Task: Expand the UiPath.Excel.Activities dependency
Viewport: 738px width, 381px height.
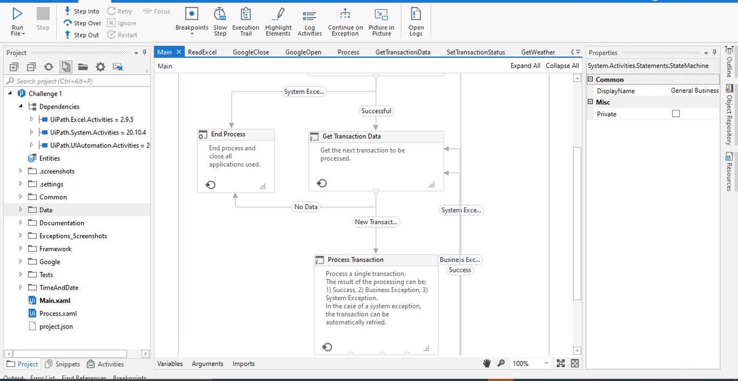Action: tap(31, 119)
